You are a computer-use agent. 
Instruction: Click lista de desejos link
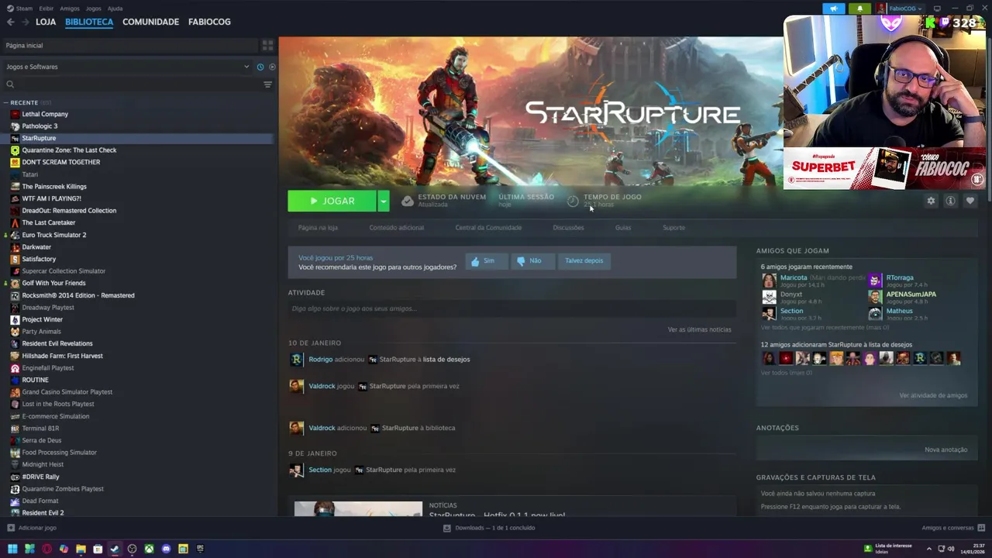click(446, 360)
